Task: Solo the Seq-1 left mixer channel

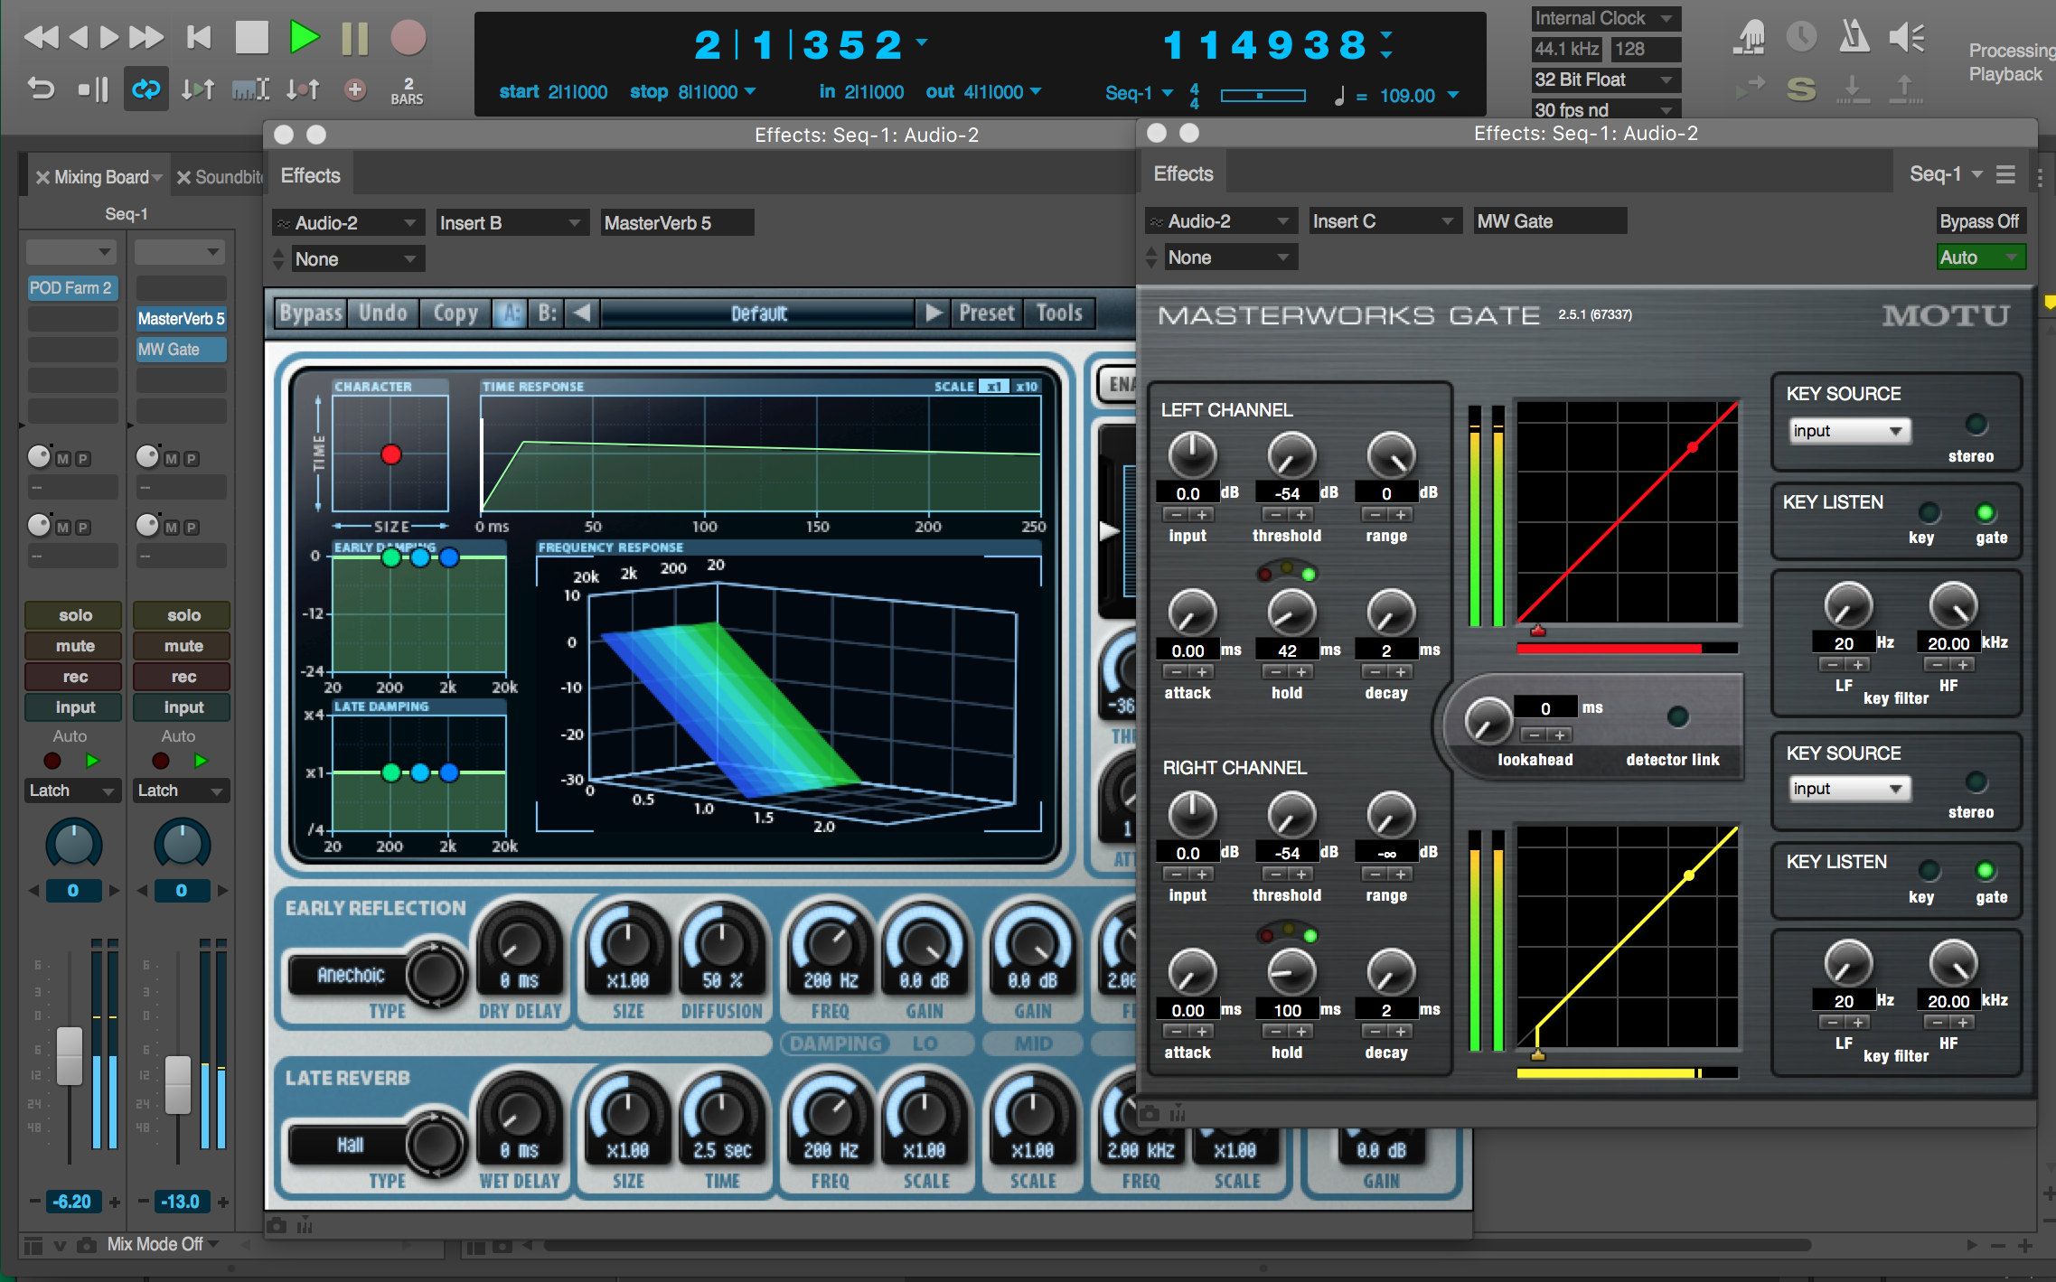Action: coord(72,615)
